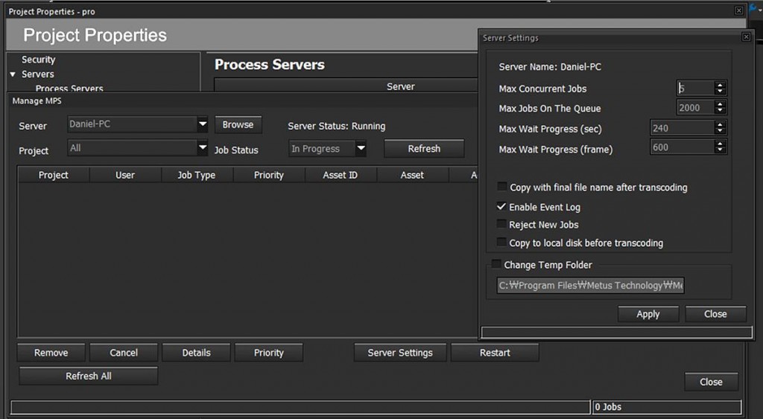
Task: Increase Max Wait Progress (sec) value
Action: [x=721, y=124]
